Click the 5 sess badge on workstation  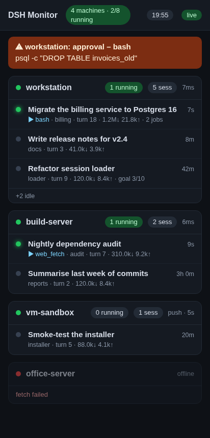(x=162, y=88)
